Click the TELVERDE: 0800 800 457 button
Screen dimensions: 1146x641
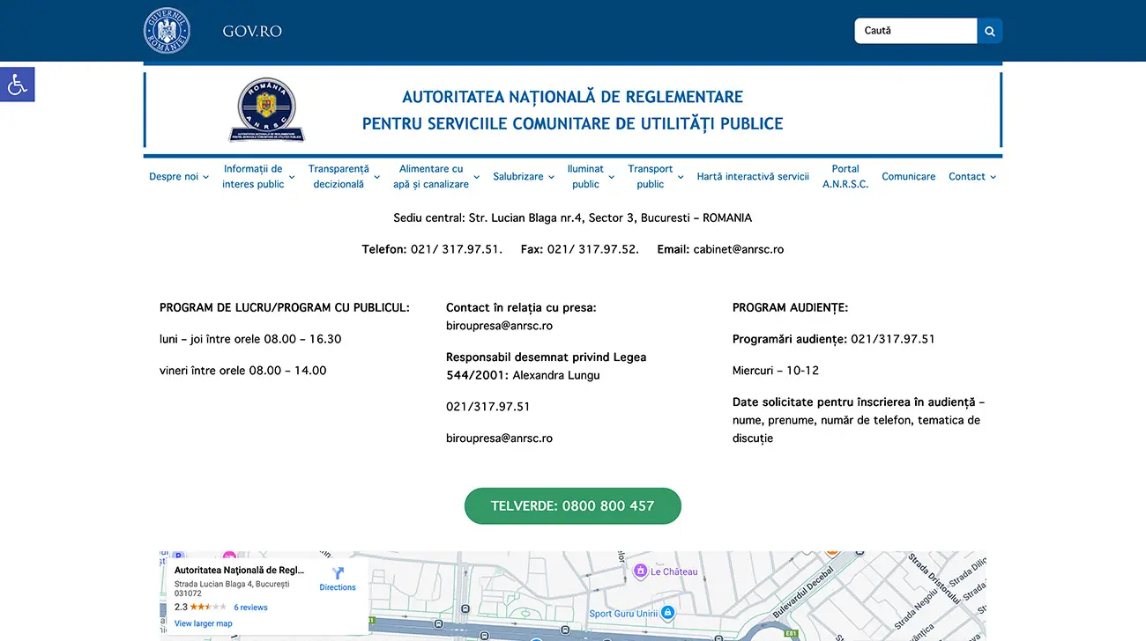click(x=572, y=506)
